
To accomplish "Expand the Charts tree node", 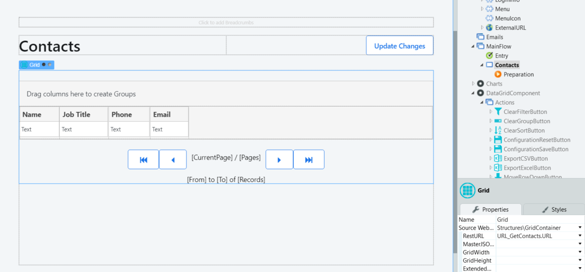I will pos(473,84).
